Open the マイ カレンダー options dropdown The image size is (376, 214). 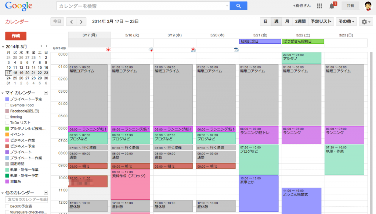tap(46, 93)
